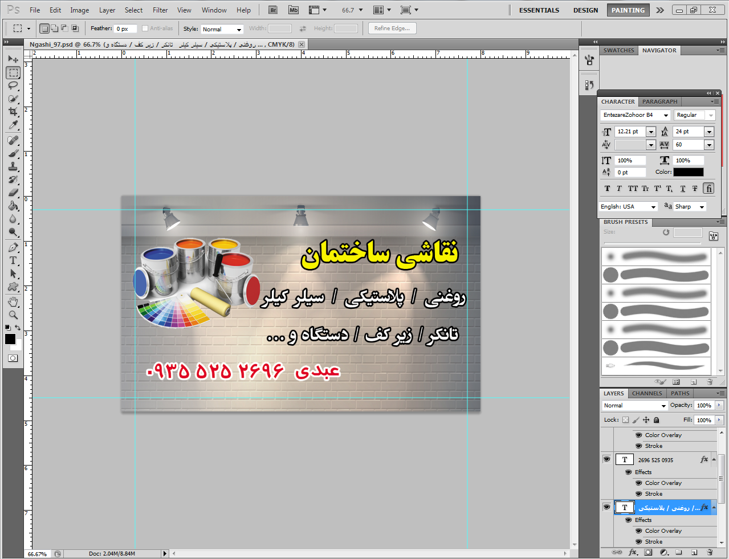Expand the marquee Style dropdown
729x559 pixels.
point(222,29)
